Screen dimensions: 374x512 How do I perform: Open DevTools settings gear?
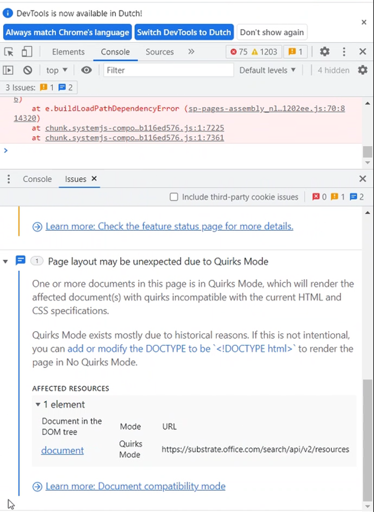(324, 51)
